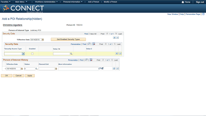Go to Modify a Person breadcrumb

(110, 2)
